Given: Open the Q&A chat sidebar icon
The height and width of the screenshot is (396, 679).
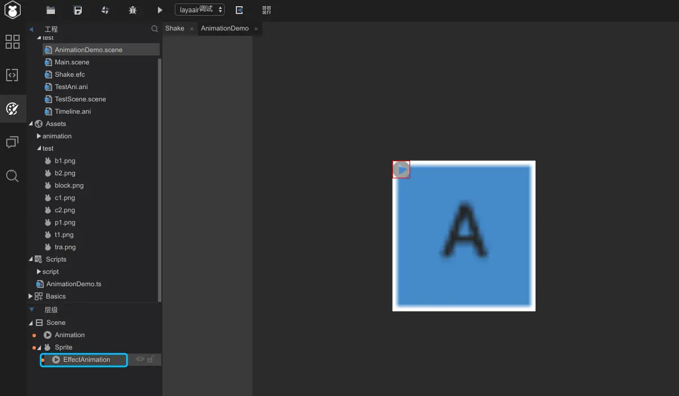Looking at the screenshot, I should tap(12, 142).
